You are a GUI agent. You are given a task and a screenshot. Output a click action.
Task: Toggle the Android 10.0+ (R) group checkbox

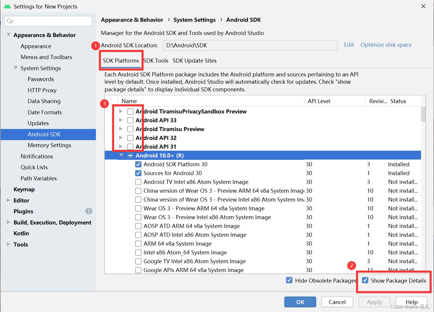click(x=130, y=155)
